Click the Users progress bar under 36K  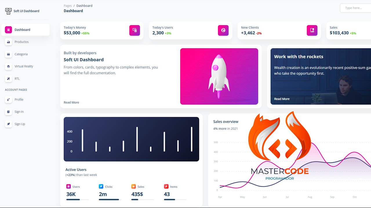click(77, 200)
